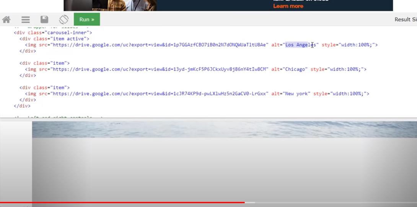Click the "Chicago" alt attribute value

click(295, 69)
